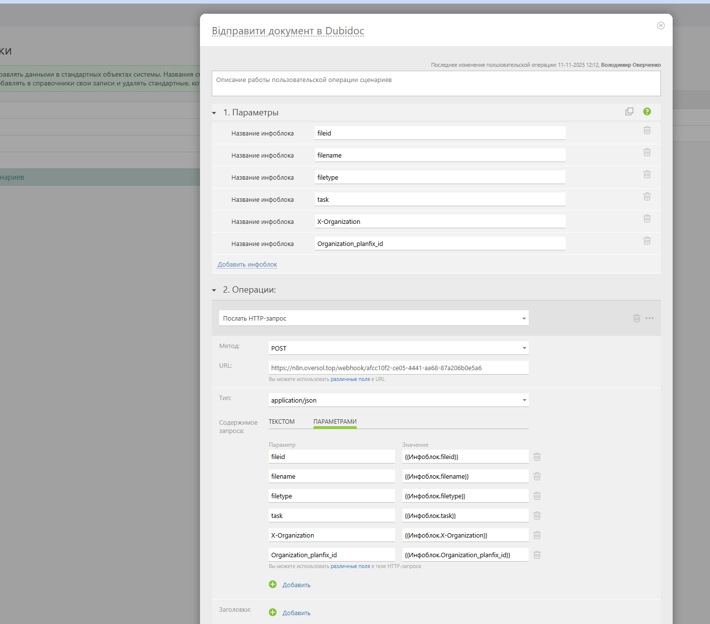This screenshot has width=710, height=624.
Task: Remove the {{Инфоблок.filetype}} request parameter row
Action: pyautogui.click(x=537, y=496)
